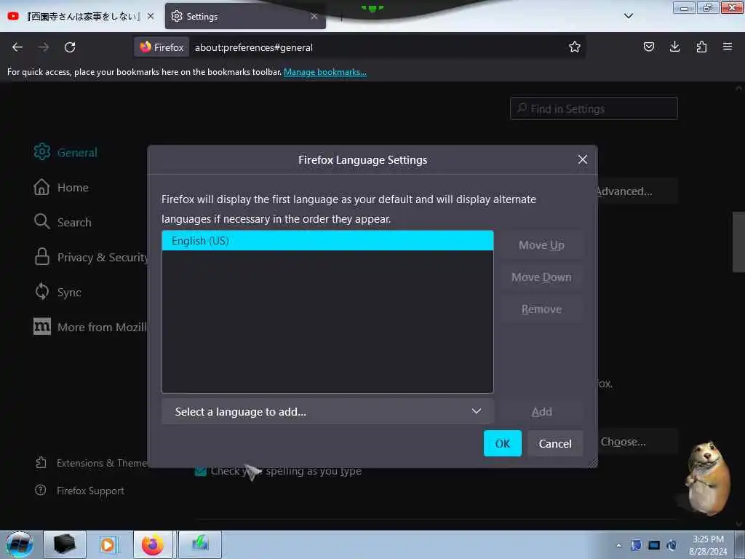Click the Move Down button
This screenshot has width=745, height=559.
[541, 277]
